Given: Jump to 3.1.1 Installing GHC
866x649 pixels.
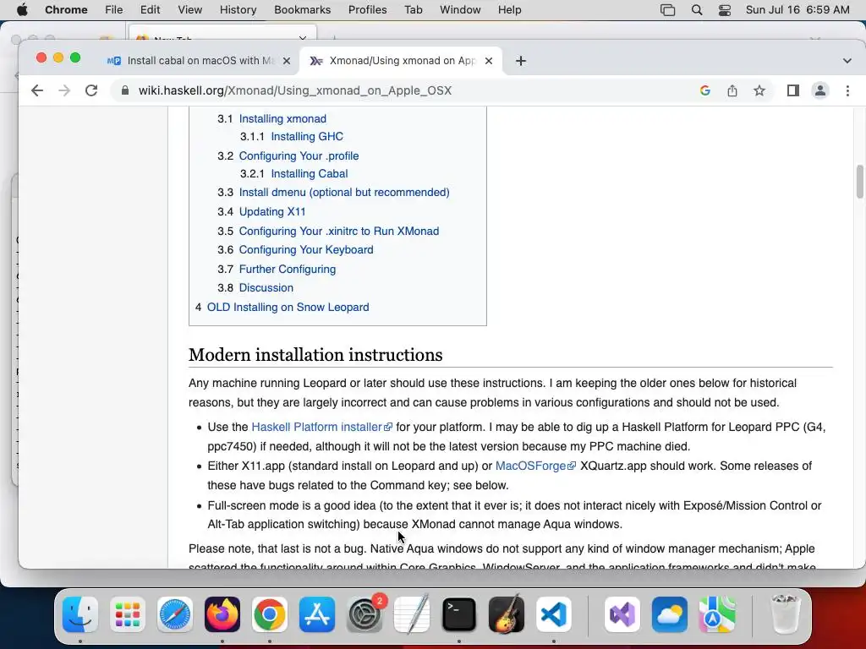Looking at the screenshot, I should [x=307, y=136].
